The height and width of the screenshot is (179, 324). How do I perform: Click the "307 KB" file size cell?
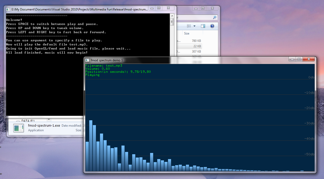(x=196, y=52)
